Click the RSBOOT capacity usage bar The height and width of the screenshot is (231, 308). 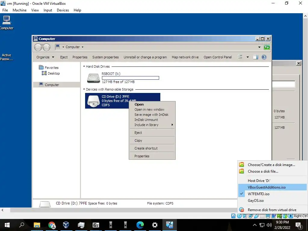[x=131, y=78]
